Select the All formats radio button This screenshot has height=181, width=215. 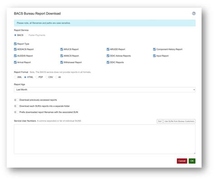click(x=56, y=77)
